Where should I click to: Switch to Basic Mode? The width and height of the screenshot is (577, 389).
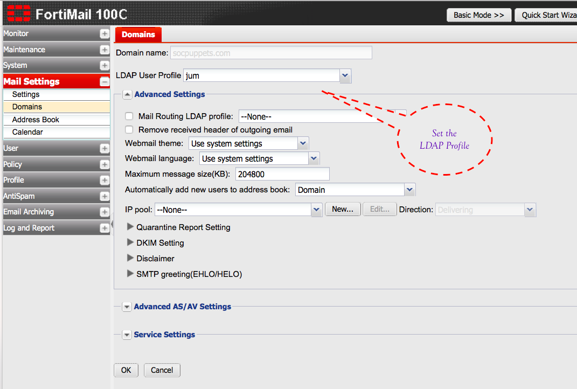tap(479, 15)
